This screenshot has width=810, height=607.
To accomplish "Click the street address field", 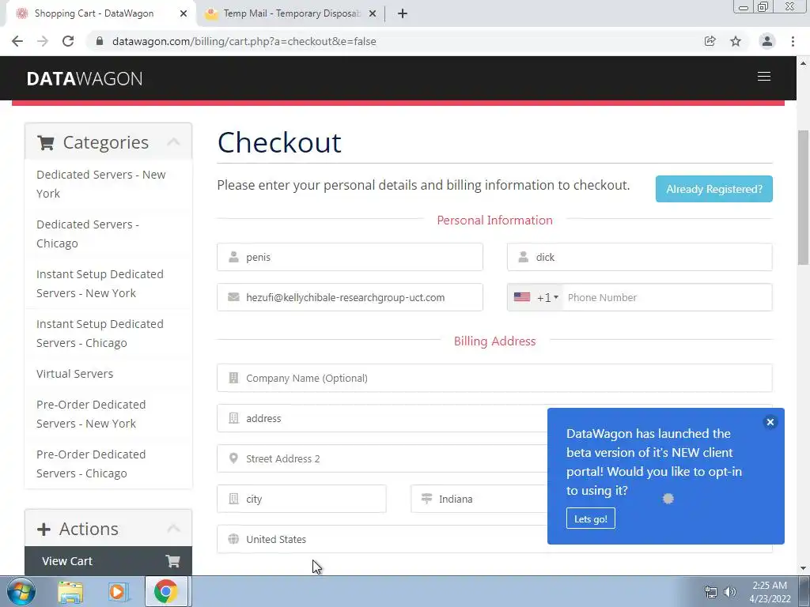I will (382, 418).
